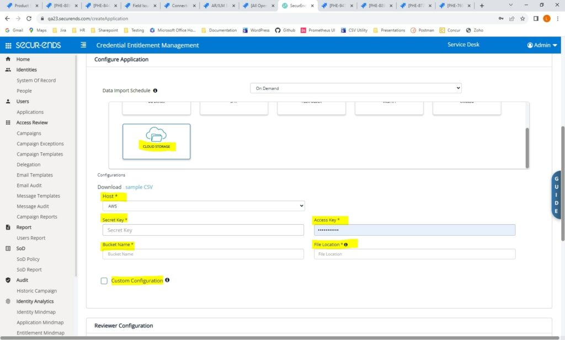The height and width of the screenshot is (340, 565).
Task: Click the Home icon in the sidebar
Action: (8, 59)
